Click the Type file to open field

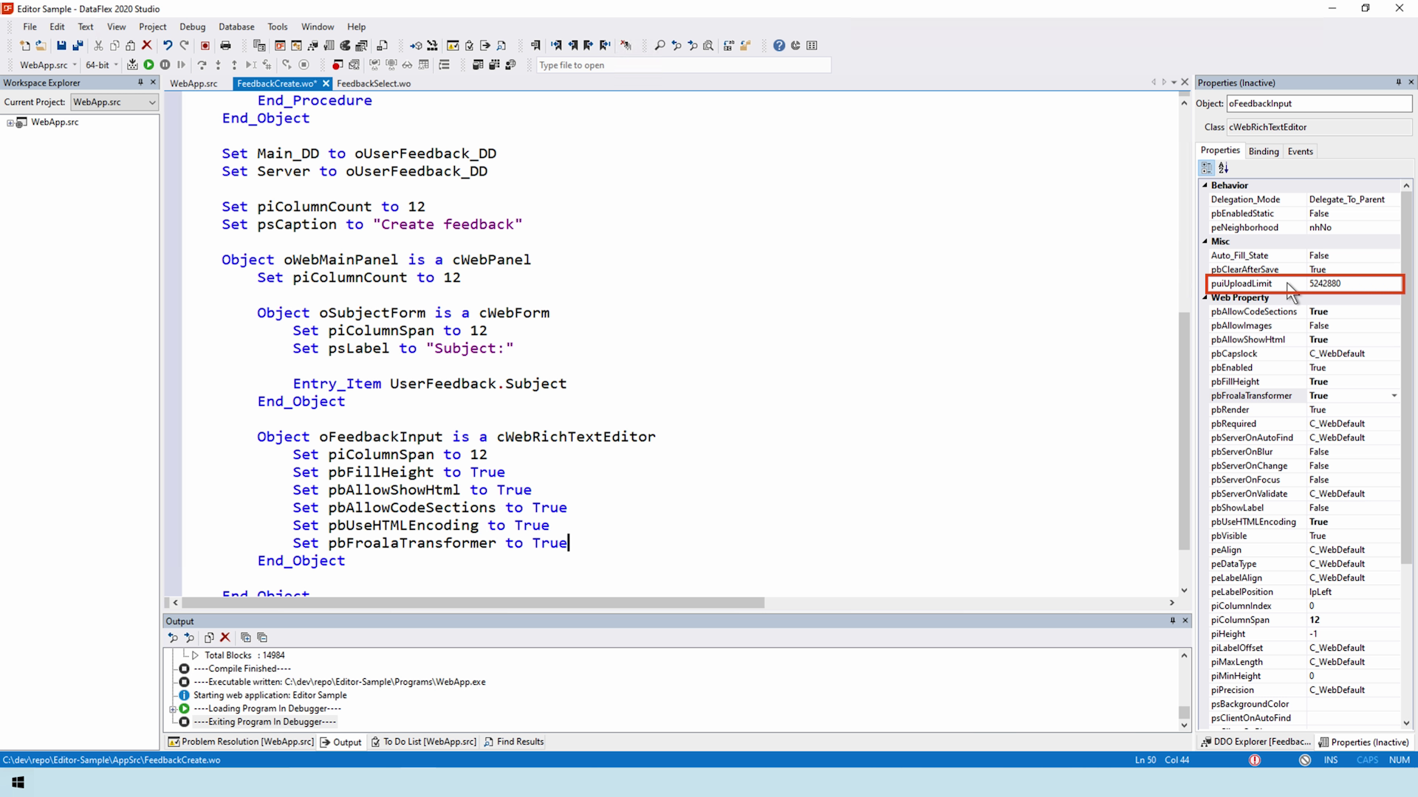[x=683, y=65]
